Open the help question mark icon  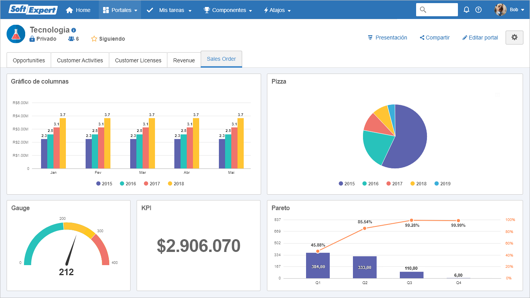coord(478,10)
